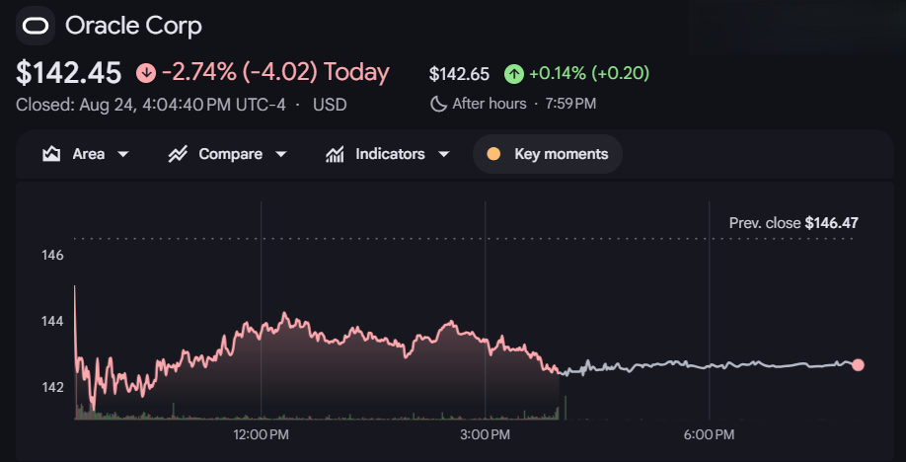The width and height of the screenshot is (906, 462).
Task: Click the red down-arrow change icon
Action: 146,73
